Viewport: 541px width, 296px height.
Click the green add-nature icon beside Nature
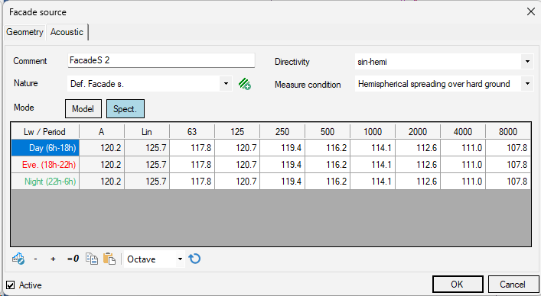point(245,84)
